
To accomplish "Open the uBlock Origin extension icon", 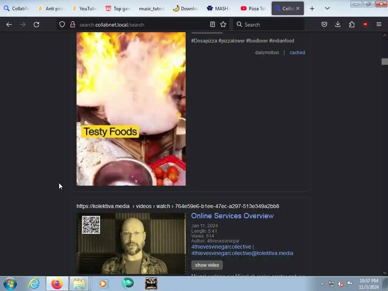I will (365, 24).
